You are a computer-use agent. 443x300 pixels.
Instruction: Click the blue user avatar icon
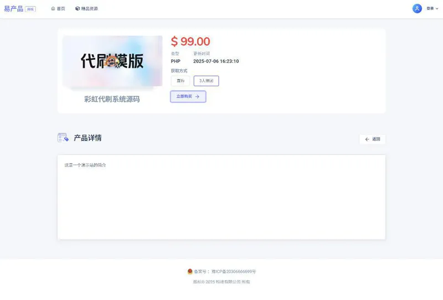coord(417,8)
